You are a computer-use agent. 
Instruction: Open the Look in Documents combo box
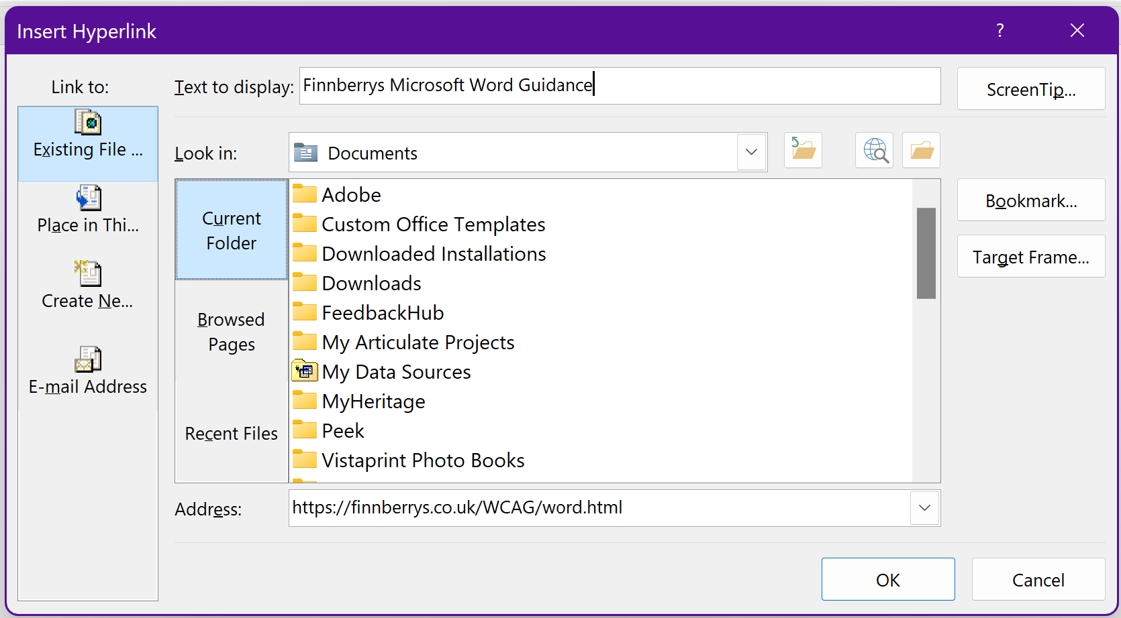click(528, 152)
